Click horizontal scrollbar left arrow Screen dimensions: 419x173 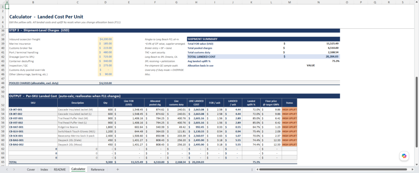[x=257, y=170]
